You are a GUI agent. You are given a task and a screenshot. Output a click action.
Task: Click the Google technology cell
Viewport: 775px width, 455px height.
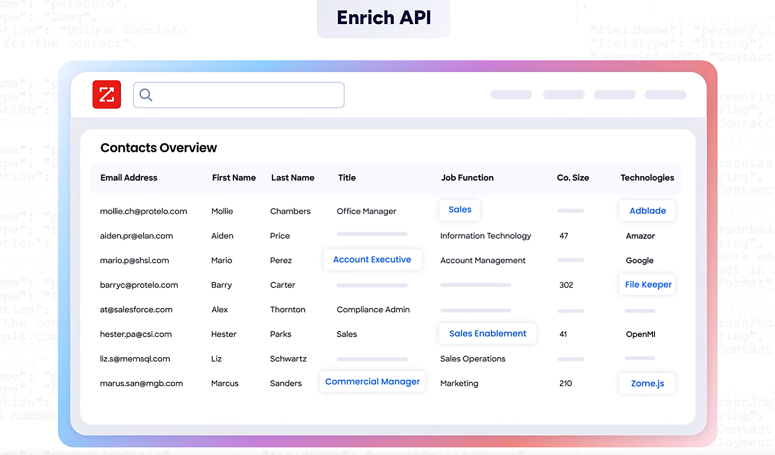(x=639, y=261)
